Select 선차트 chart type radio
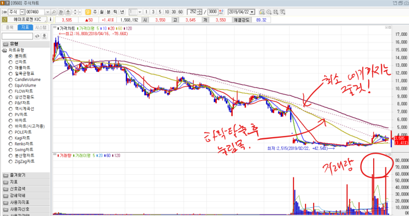The width and height of the screenshot is (409, 216). 10,62
